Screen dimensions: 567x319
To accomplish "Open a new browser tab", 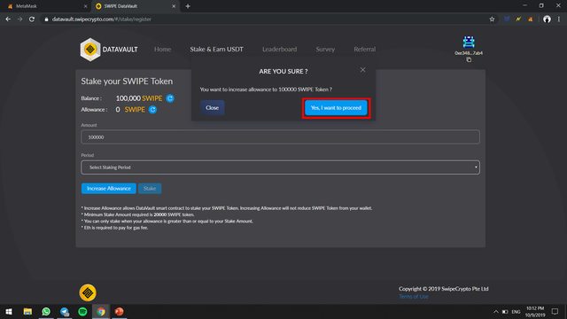I will (188, 6).
